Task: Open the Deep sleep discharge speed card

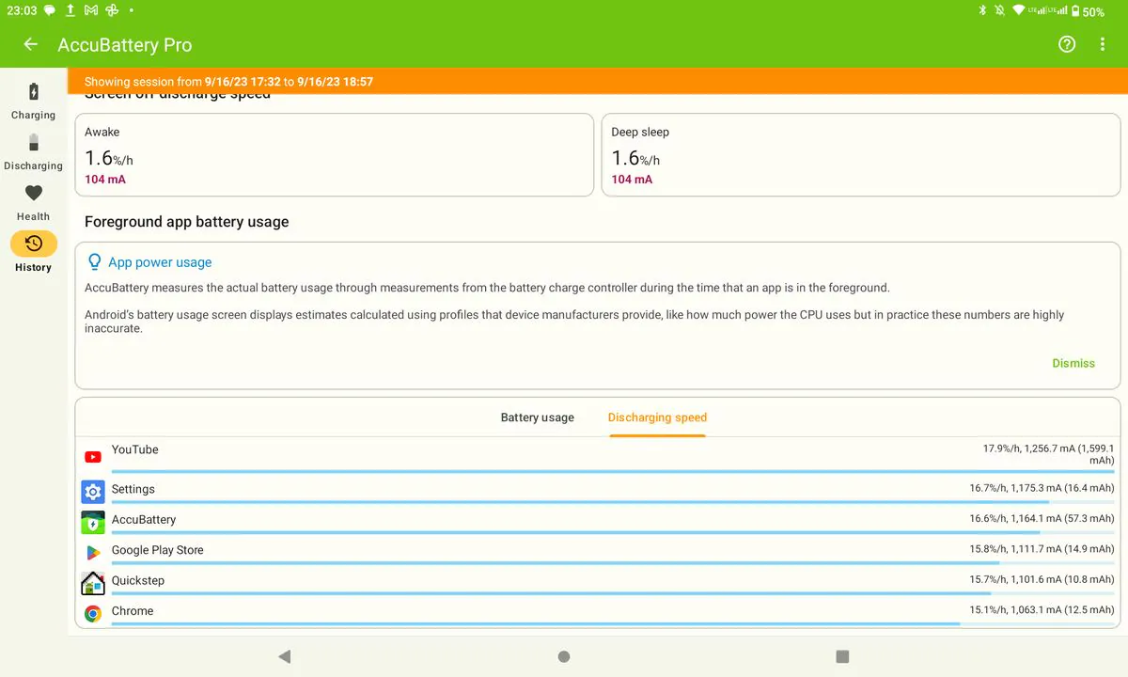Action: pyautogui.click(x=861, y=155)
